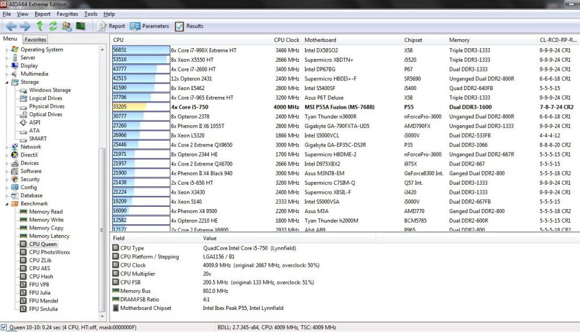The image size is (580, 332).
Task: Click the Results toolbar button
Action: [x=189, y=26]
